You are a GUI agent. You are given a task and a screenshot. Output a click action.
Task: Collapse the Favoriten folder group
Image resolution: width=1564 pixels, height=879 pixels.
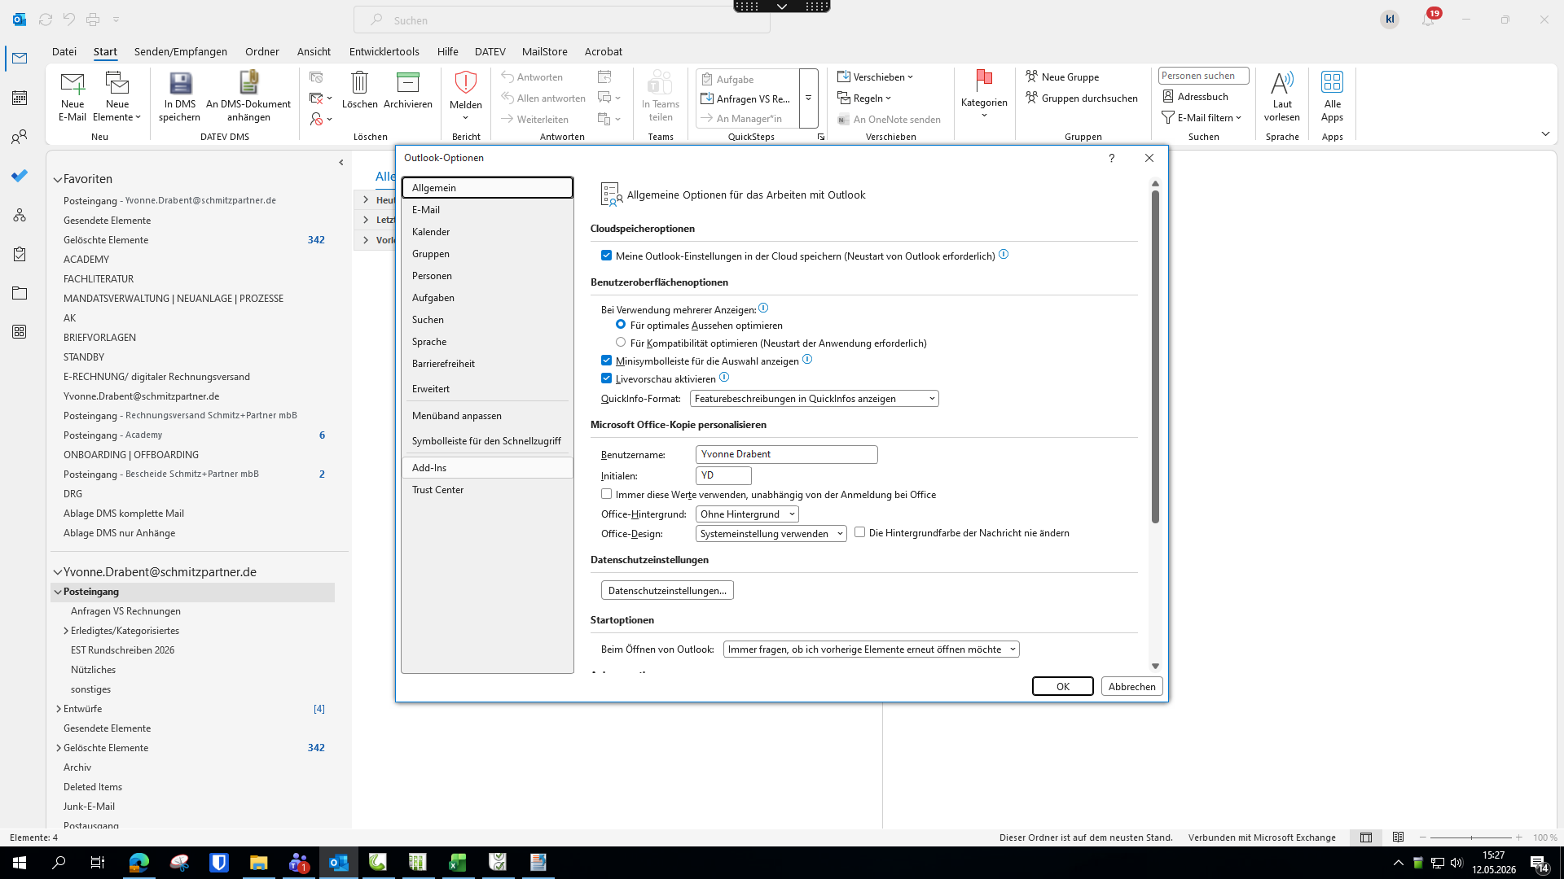click(58, 179)
